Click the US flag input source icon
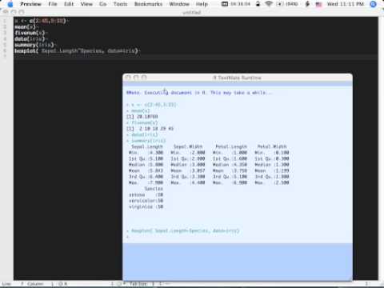Viewport: 384px width, 288px height. [318, 4]
